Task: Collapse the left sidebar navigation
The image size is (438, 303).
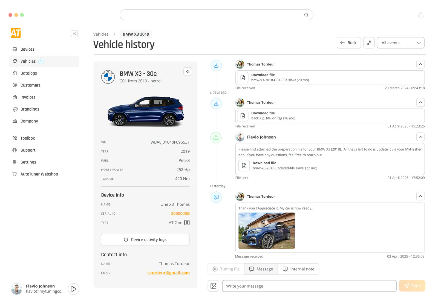Action: click(74, 34)
